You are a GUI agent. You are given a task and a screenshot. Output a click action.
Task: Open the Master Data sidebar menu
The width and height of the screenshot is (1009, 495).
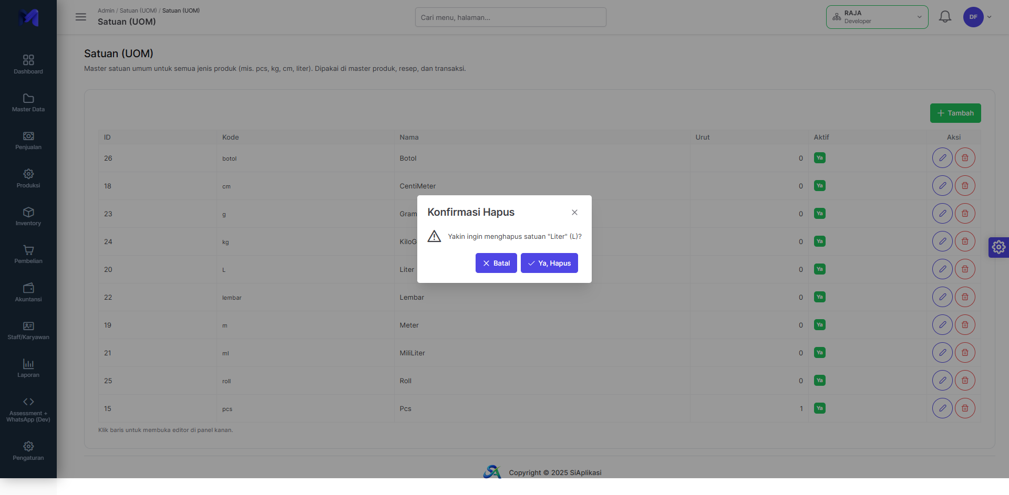click(28, 102)
